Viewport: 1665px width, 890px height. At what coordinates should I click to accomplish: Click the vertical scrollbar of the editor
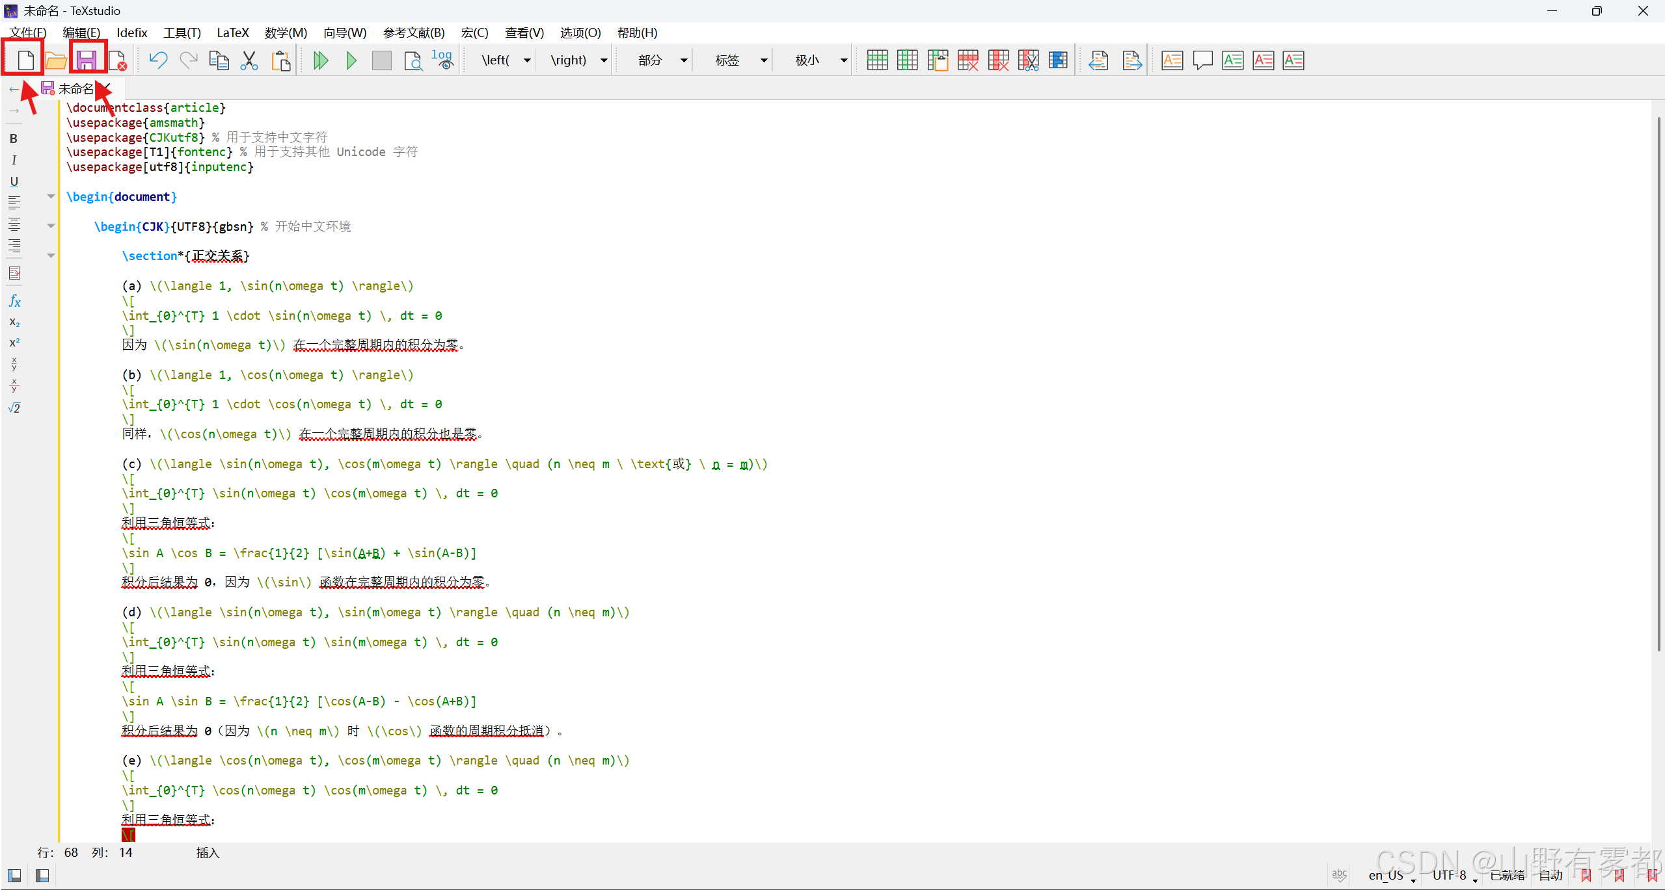[x=1658, y=384]
